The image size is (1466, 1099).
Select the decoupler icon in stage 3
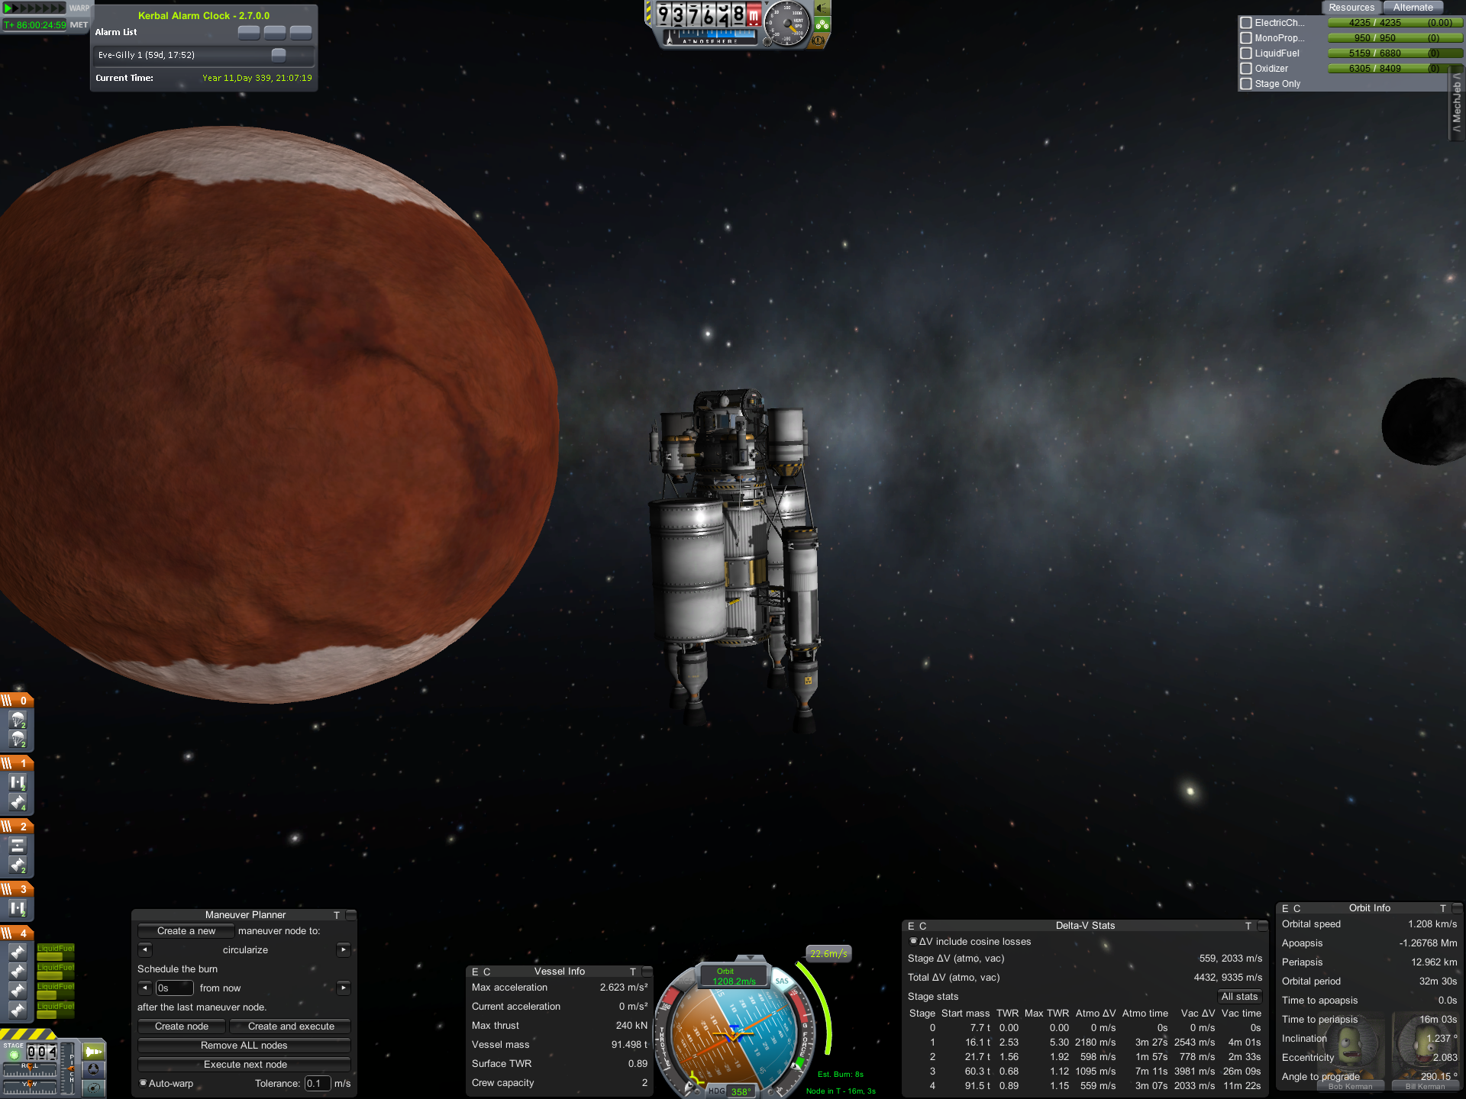pyautogui.click(x=17, y=908)
